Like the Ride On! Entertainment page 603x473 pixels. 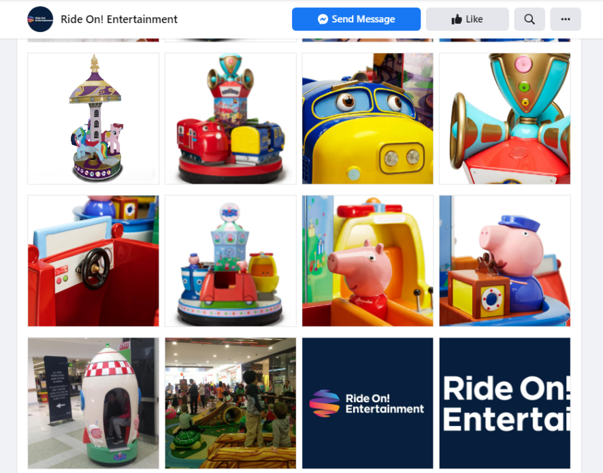pos(468,19)
